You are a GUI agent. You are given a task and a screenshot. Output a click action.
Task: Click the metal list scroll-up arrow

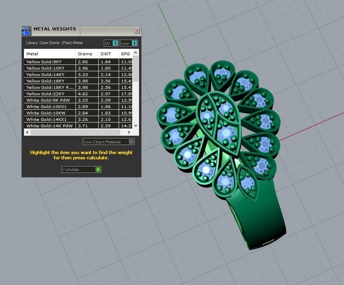click(x=135, y=52)
